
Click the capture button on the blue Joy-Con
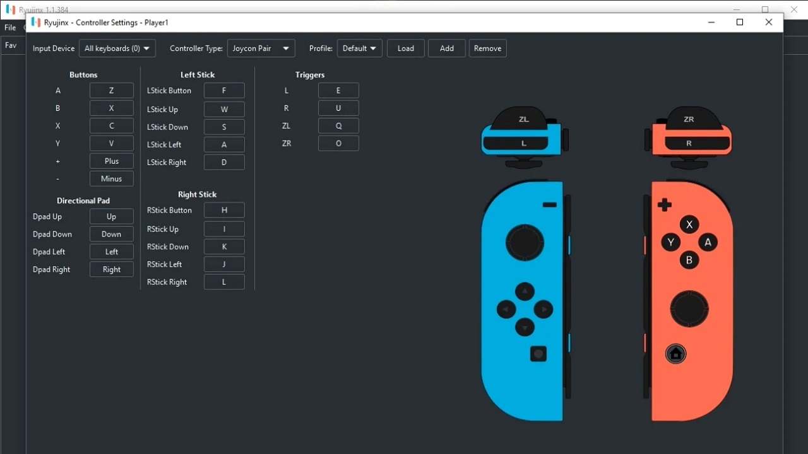click(538, 354)
